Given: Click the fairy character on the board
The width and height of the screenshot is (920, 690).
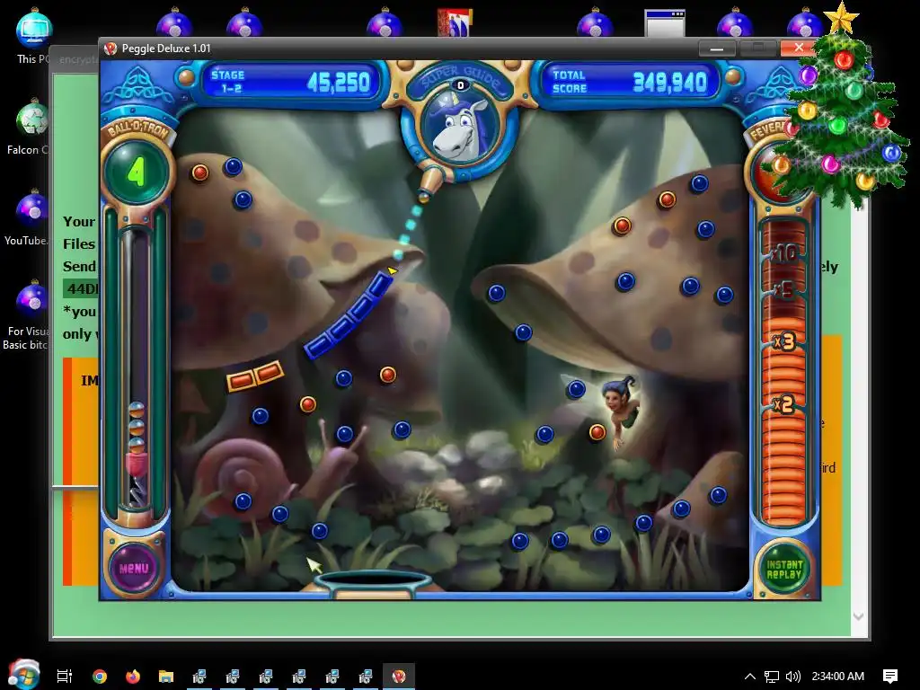Looking at the screenshot, I should point(622,411).
